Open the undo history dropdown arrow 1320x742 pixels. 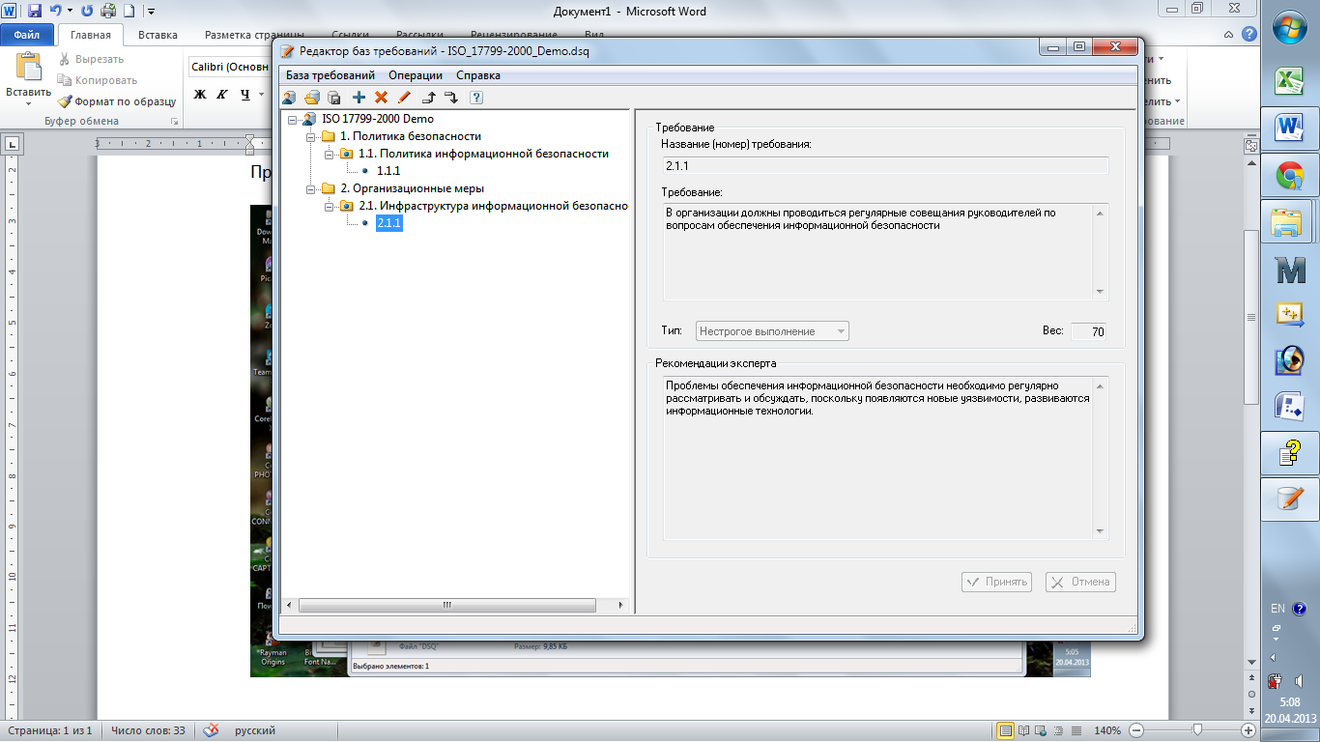pyautogui.click(x=70, y=12)
